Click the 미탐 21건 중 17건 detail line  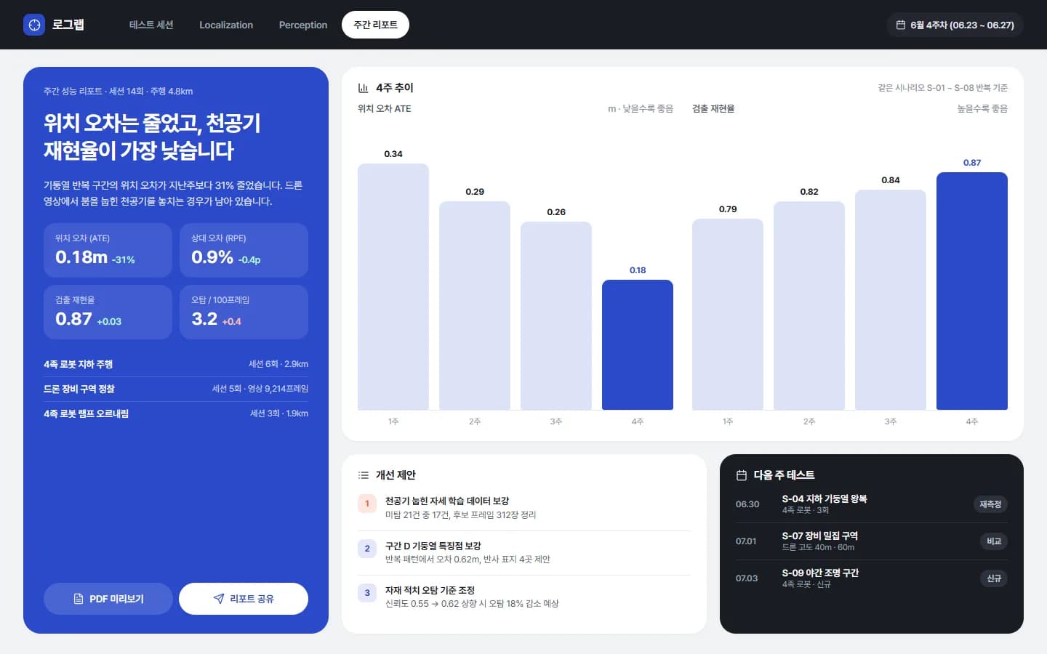[x=461, y=515]
